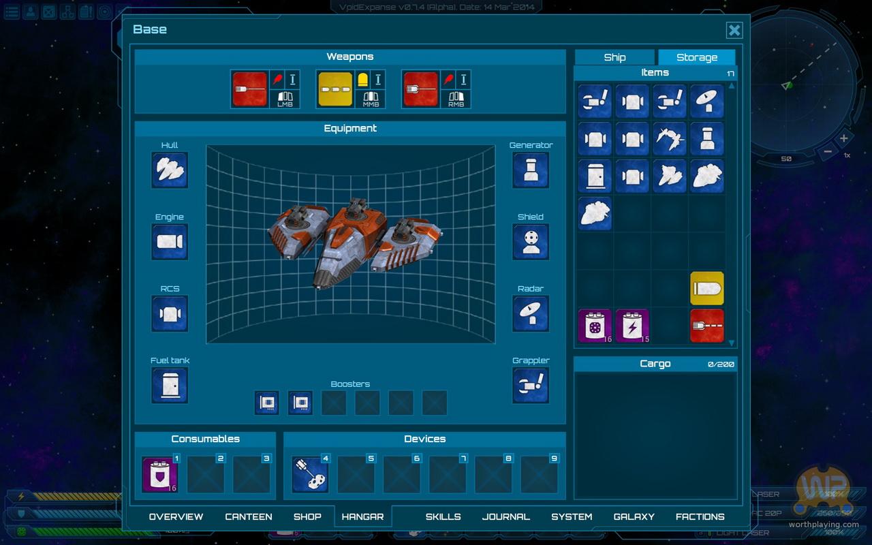Open the SHOP tab
Image resolution: width=872 pixels, height=545 pixels.
(x=307, y=516)
